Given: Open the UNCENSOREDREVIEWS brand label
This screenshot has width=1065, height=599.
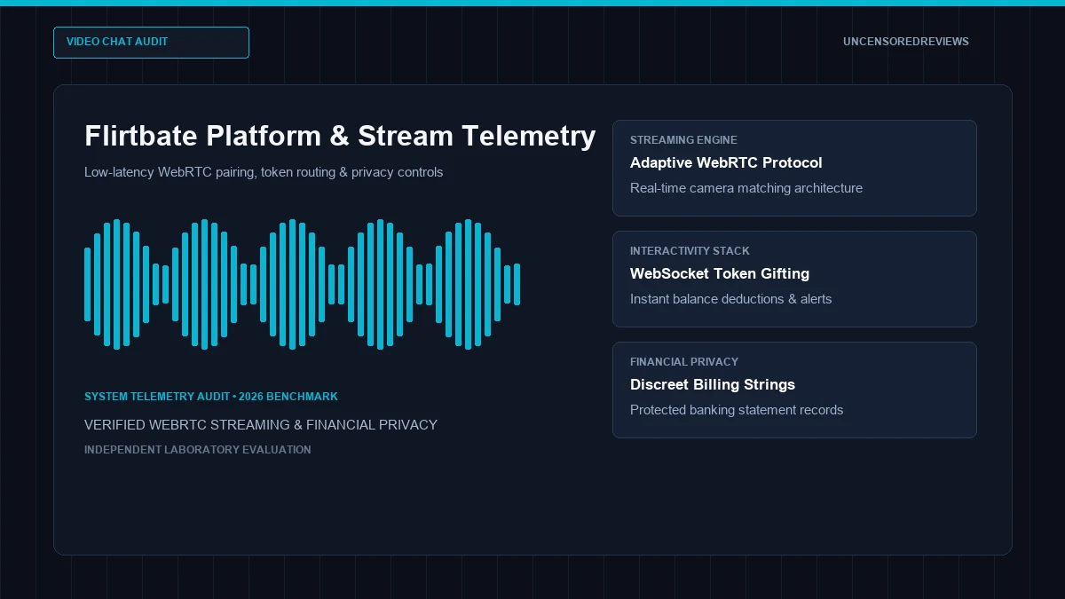Looking at the screenshot, I should 906,42.
